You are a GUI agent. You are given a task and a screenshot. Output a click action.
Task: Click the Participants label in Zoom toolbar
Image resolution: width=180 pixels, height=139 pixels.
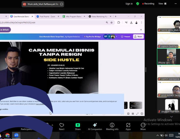pyautogui.click(x=27, y=129)
